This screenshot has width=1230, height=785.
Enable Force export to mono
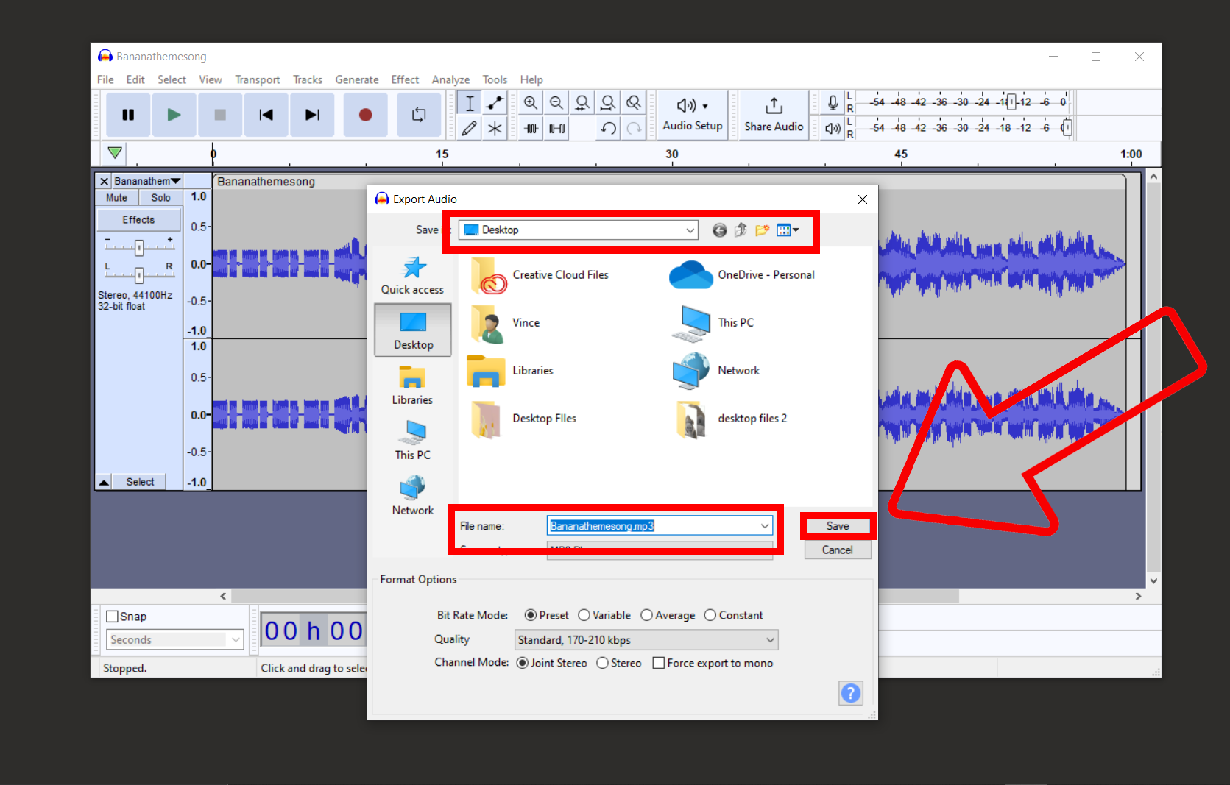coord(659,663)
